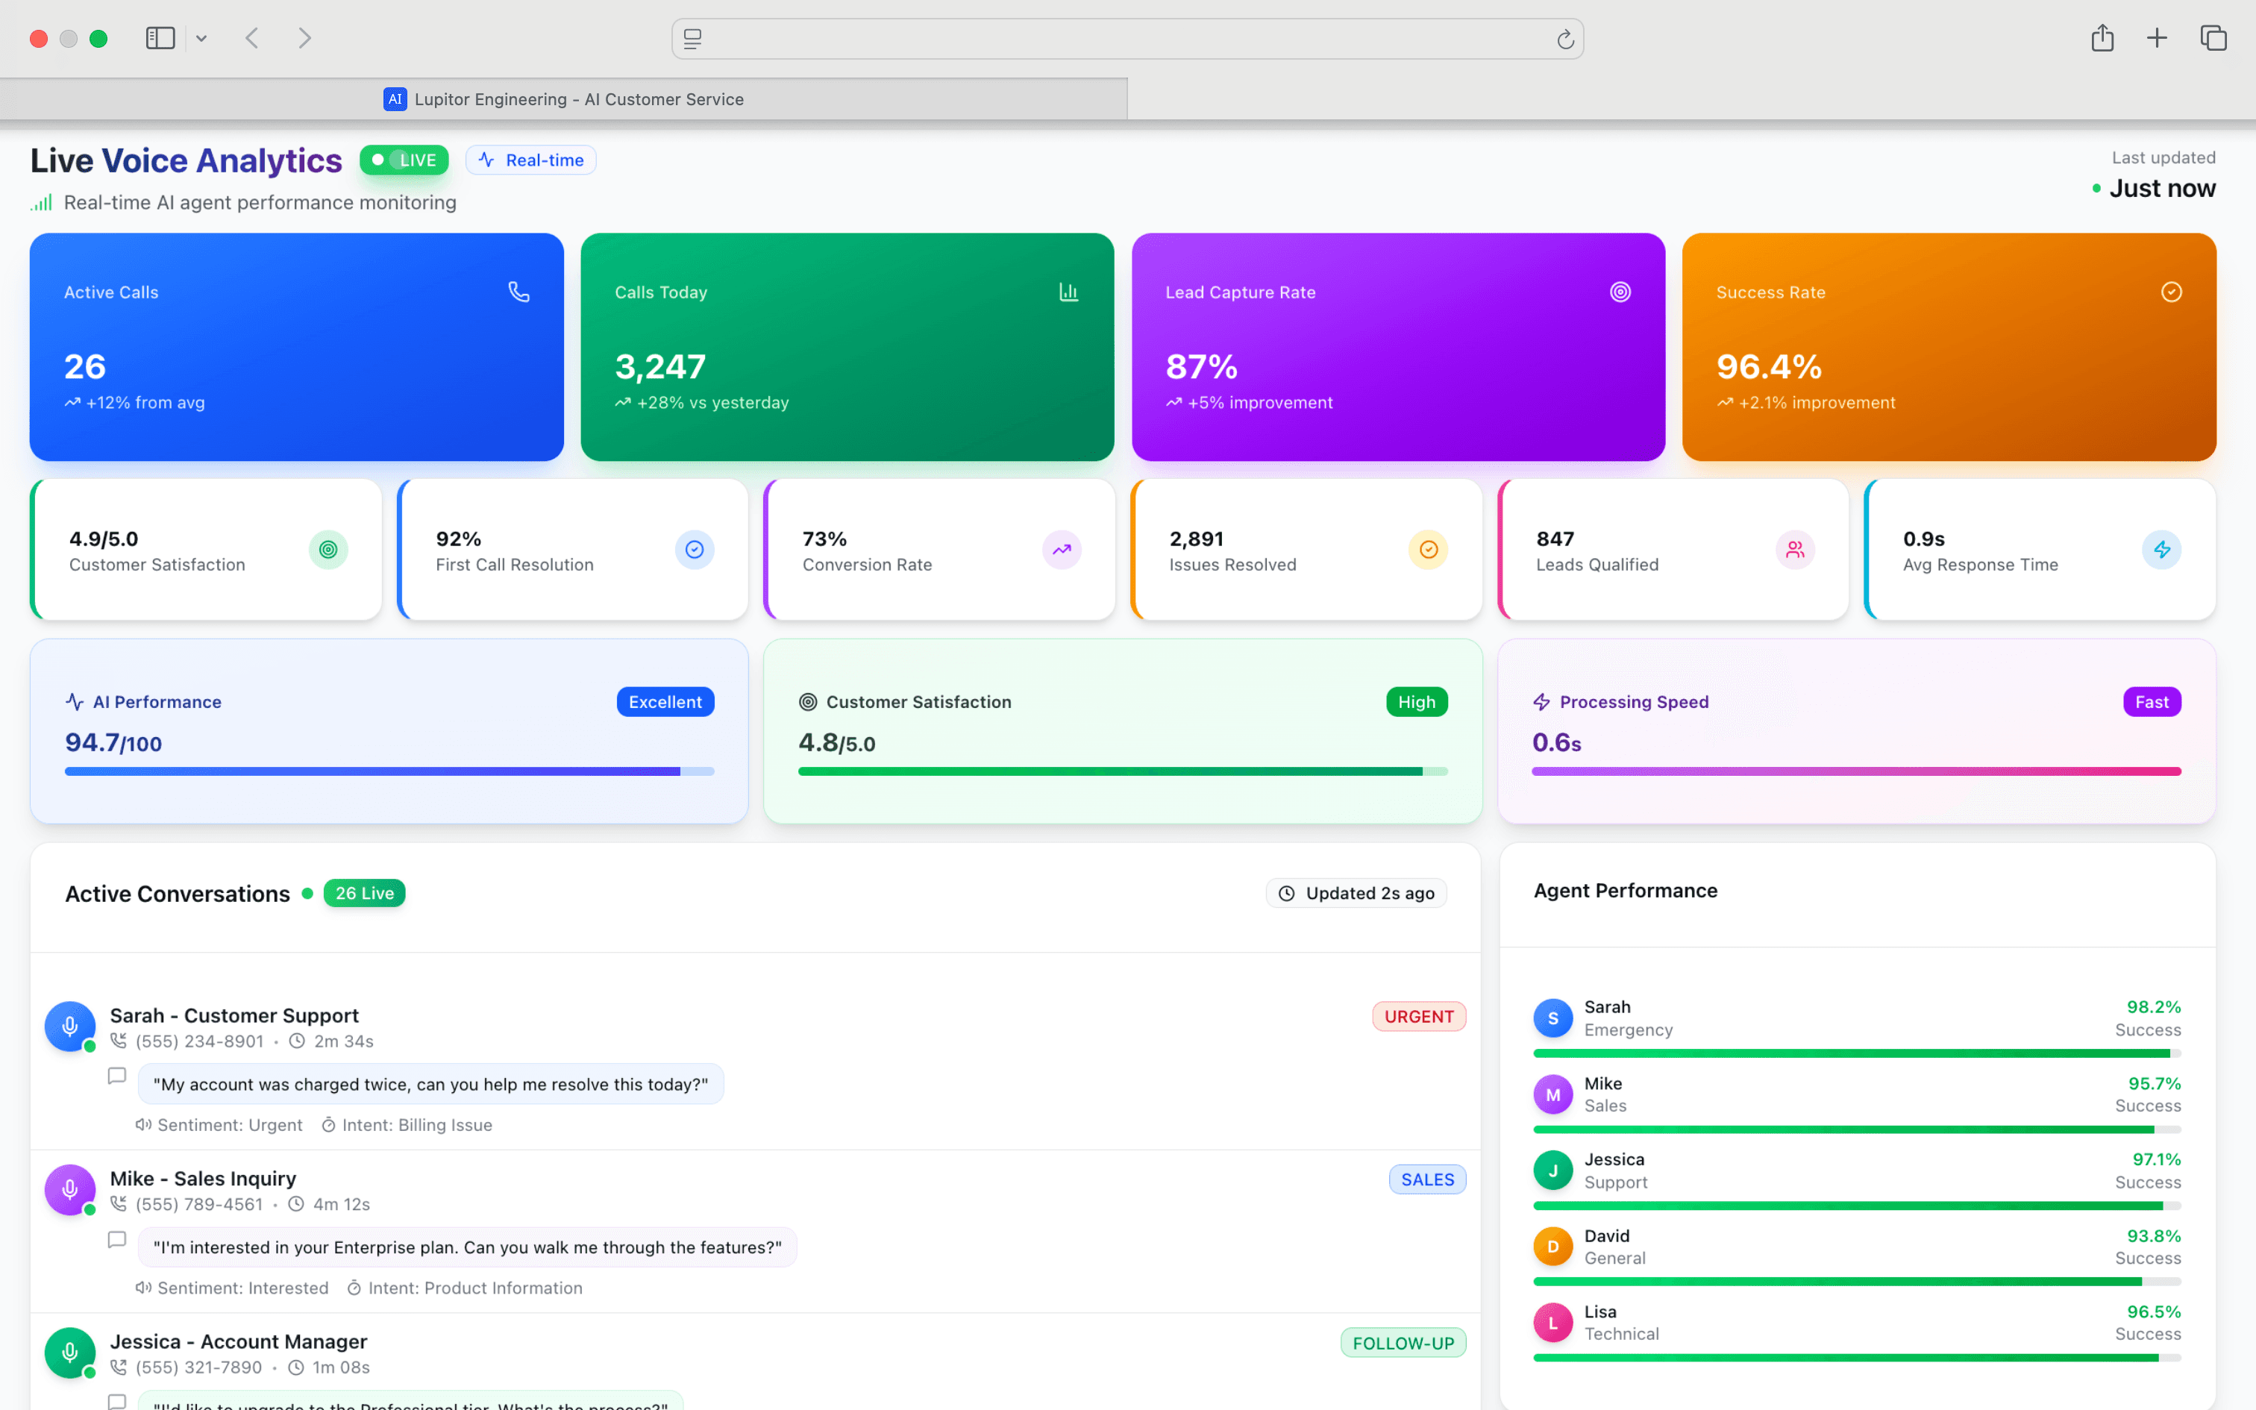Click the microphone icon beside Sarah's conversation
The image size is (2256, 1410).
69,1026
